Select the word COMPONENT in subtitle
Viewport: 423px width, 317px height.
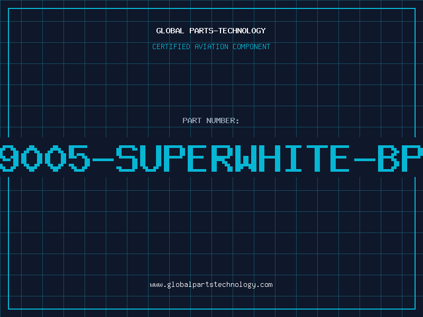pos(252,46)
